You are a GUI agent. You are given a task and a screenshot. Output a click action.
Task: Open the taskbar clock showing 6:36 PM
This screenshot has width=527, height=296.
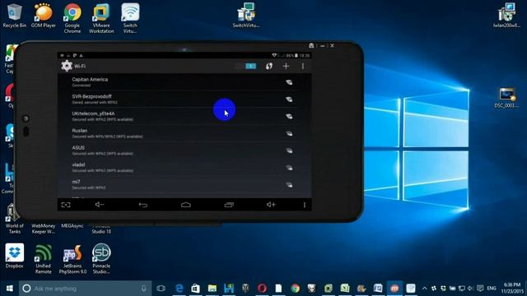pyautogui.click(x=512, y=289)
